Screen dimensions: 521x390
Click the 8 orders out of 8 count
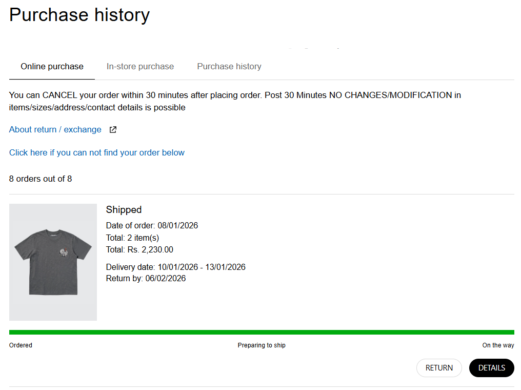coord(41,179)
